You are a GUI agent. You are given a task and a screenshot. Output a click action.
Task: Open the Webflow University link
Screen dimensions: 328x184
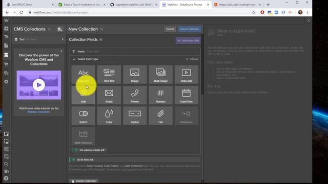pyautogui.click(x=38, y=112)
